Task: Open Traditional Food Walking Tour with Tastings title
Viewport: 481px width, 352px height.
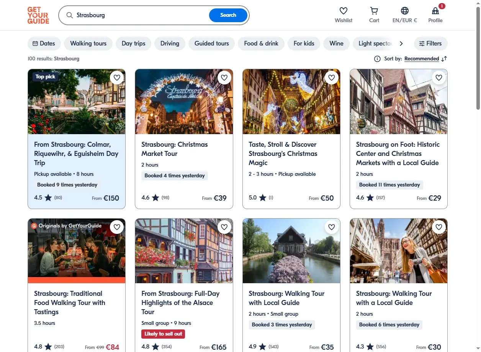Action: tap(70, 303)
